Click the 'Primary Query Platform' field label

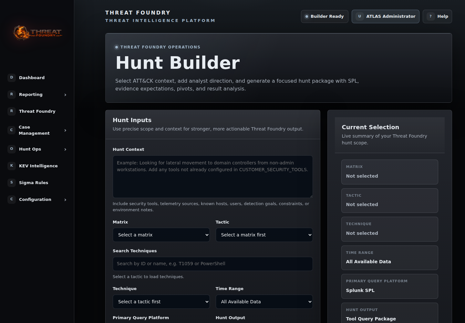141,318
